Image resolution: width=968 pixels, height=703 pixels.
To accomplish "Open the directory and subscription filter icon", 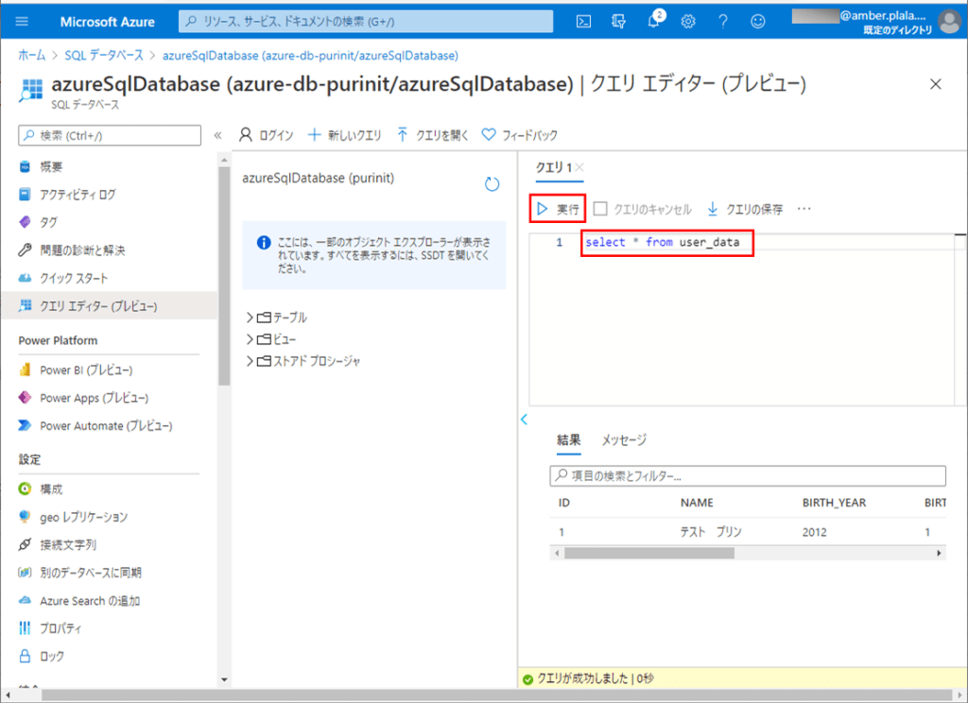I will click(x=618, y=22).
